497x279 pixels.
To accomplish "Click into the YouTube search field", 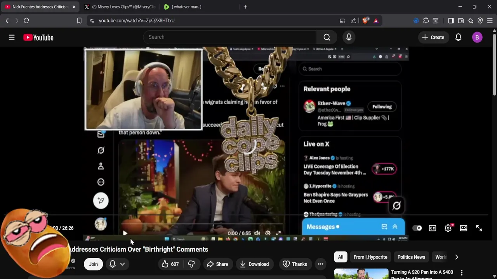I will click(230, 37).
